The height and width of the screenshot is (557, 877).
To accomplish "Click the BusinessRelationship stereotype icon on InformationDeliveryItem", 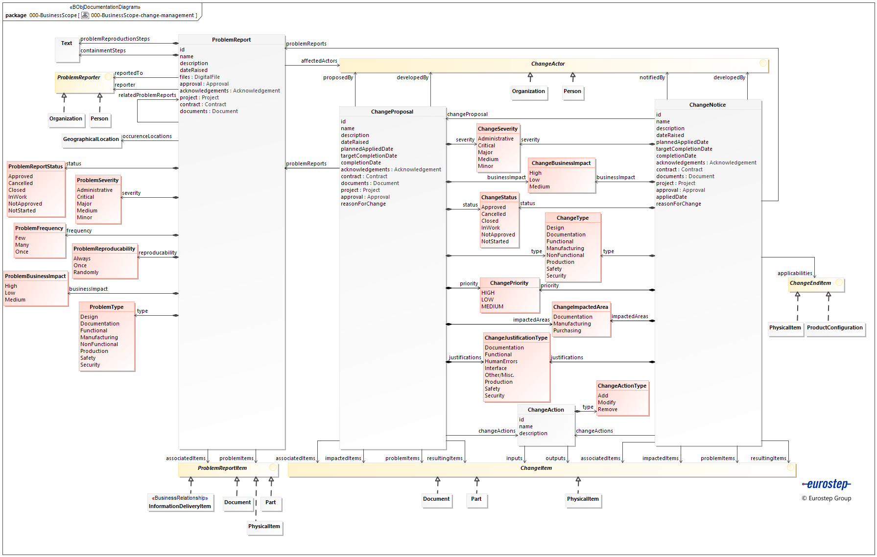I will pyautogui.click(x=180, y=497).
